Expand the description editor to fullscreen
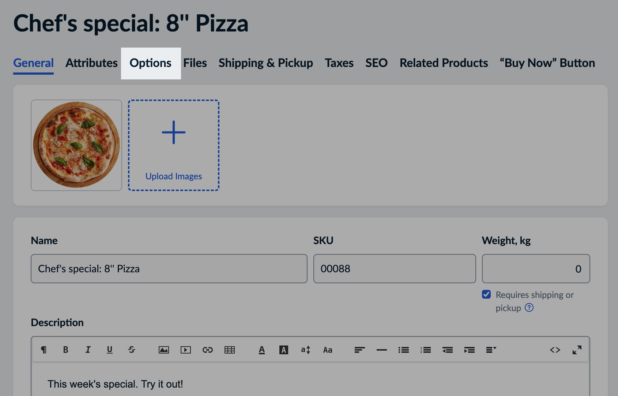This screenshot has height=396, width=618. [x=577, y=350]
